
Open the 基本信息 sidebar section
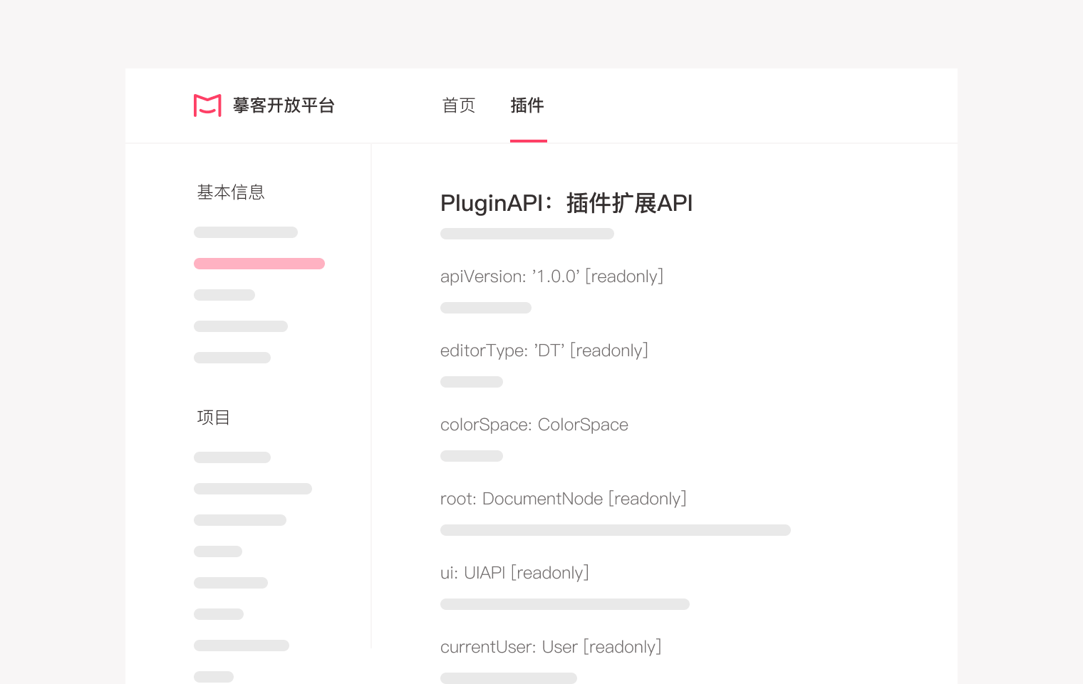click(231, 192)
